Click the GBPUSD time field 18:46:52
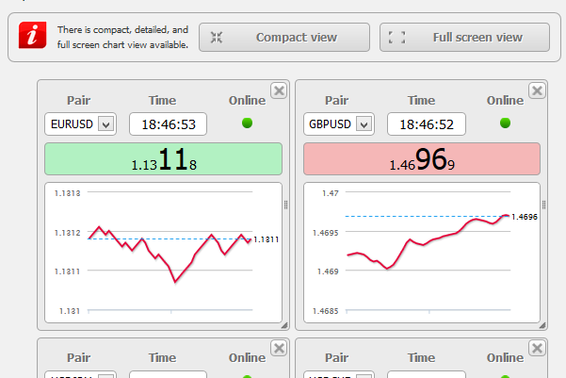The image size is (566, 378). [427, 123]
